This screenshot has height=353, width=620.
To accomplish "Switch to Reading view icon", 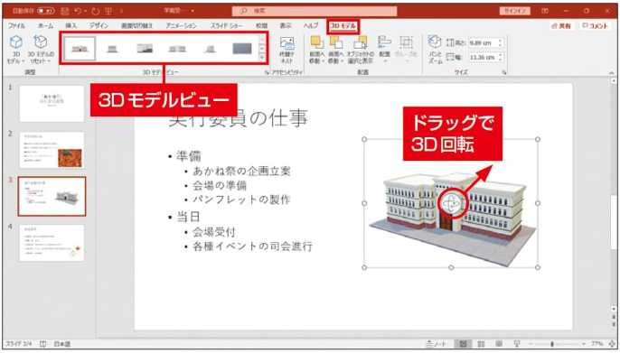I will pyautogui.click(x=499, y=344).
